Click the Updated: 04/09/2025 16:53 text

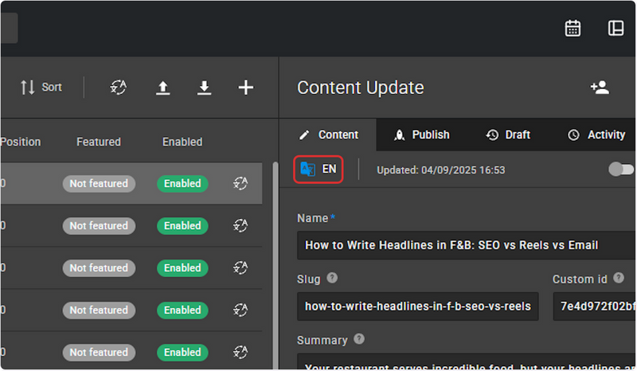[441, 170]
